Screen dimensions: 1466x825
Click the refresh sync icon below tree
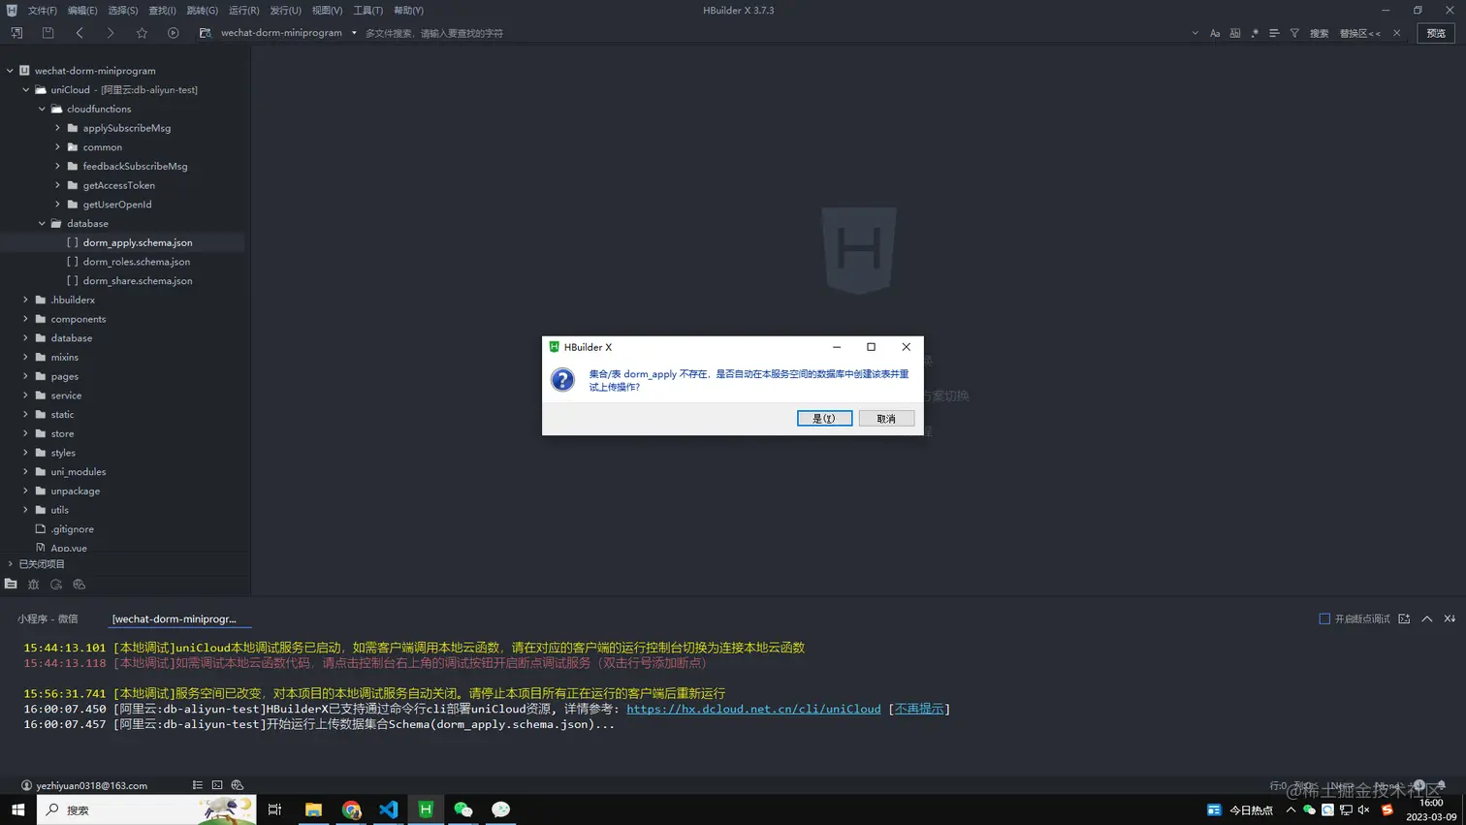tap(56, 585)
